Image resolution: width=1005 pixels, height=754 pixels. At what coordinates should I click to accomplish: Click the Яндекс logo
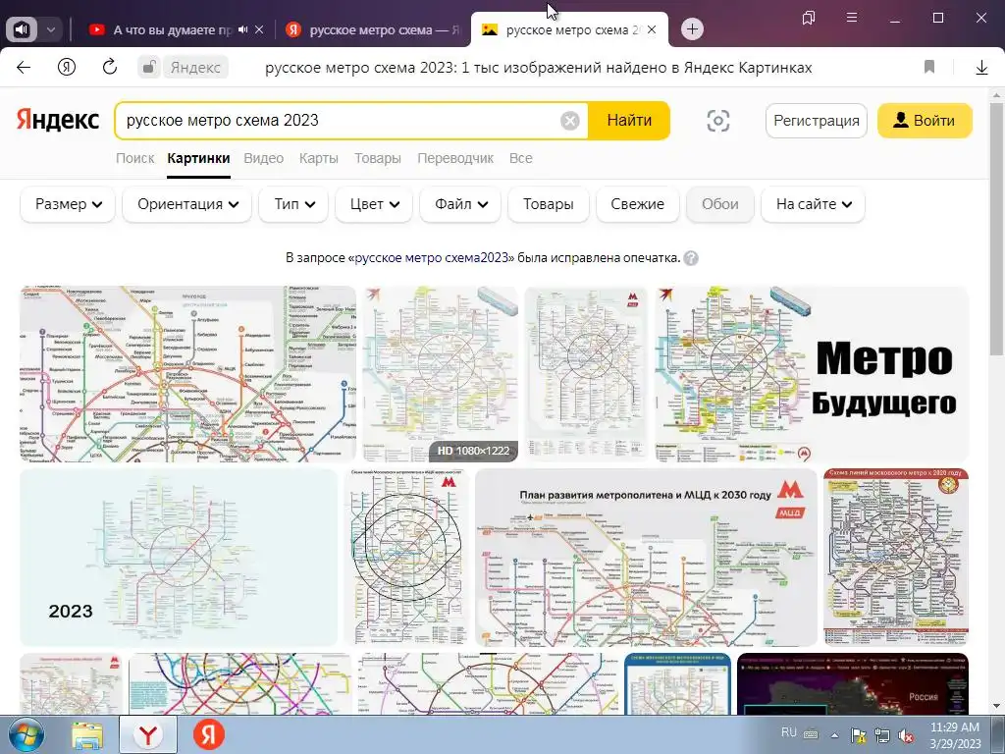(58, 120)
